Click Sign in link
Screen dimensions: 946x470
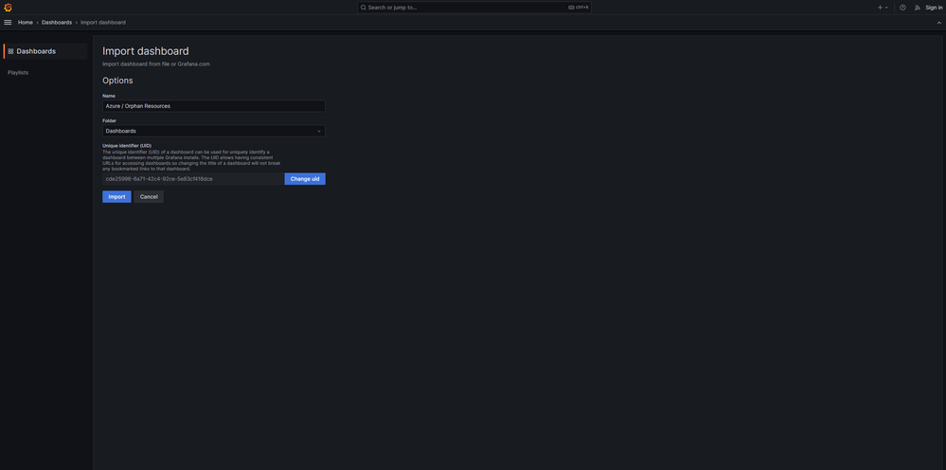pos(934,8)
